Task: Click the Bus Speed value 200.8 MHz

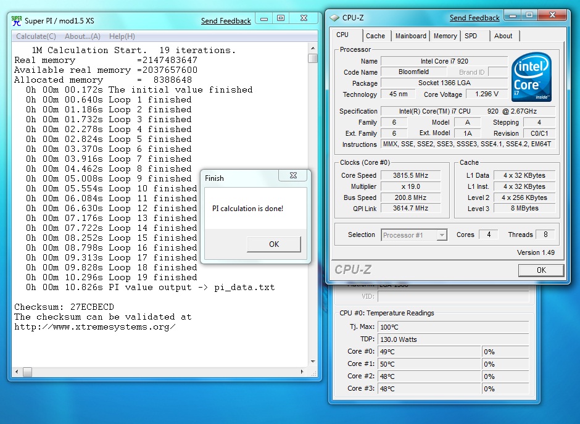Action: click(x=410, y=197)
